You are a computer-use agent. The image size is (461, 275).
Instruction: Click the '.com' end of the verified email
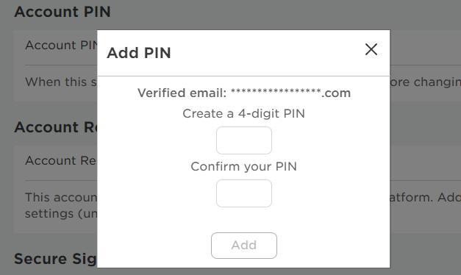336,93
